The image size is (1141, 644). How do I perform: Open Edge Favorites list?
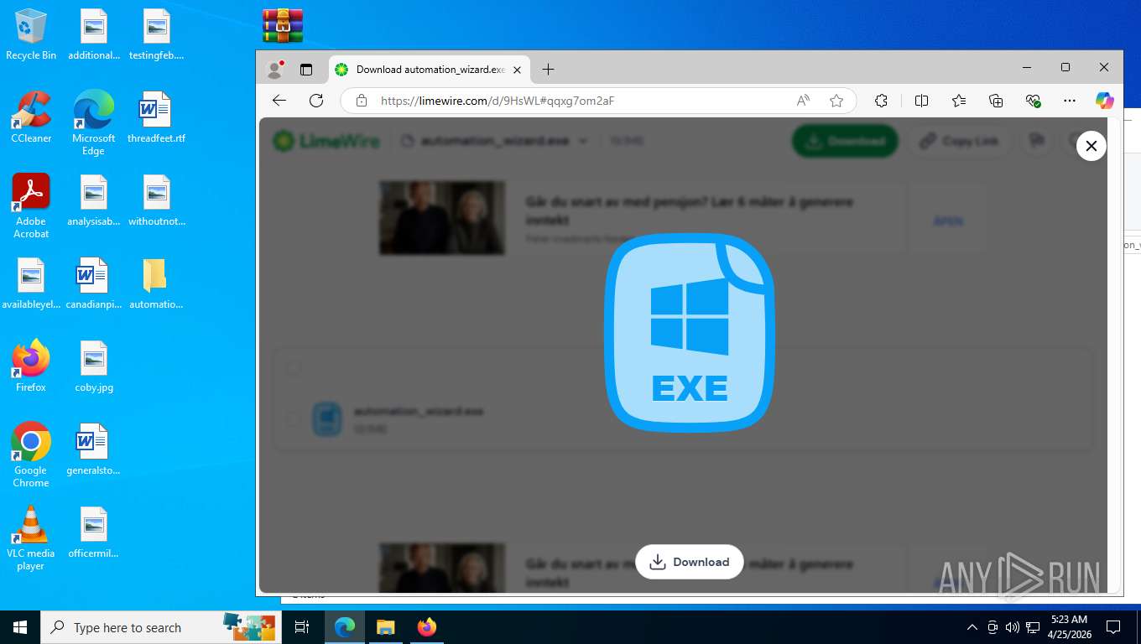click(x=959, y=101)
